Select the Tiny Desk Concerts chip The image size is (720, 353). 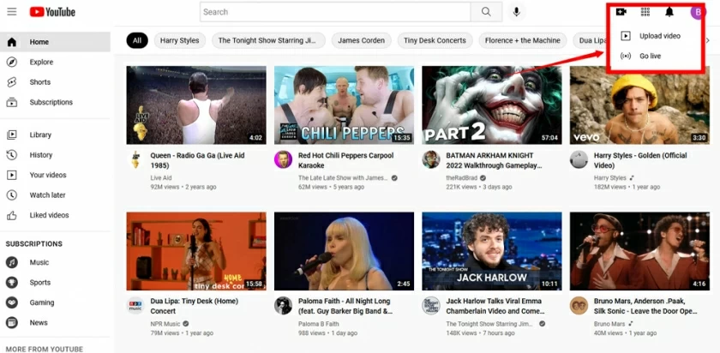point(435,40)
